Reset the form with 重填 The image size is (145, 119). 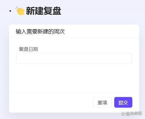102,102
